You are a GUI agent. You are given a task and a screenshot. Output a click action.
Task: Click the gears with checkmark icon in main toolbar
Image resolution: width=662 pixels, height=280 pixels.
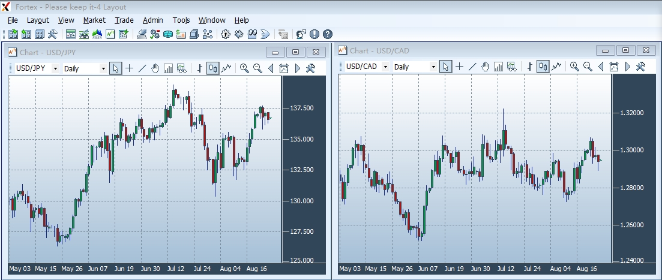pos(155,34)
